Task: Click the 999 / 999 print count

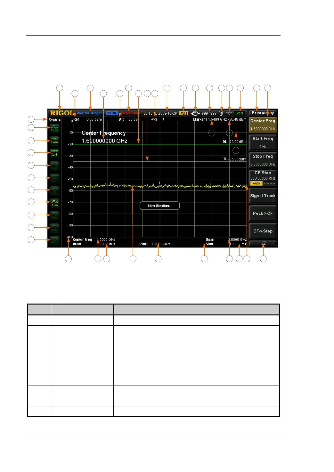Action: (x=209, y=113)
